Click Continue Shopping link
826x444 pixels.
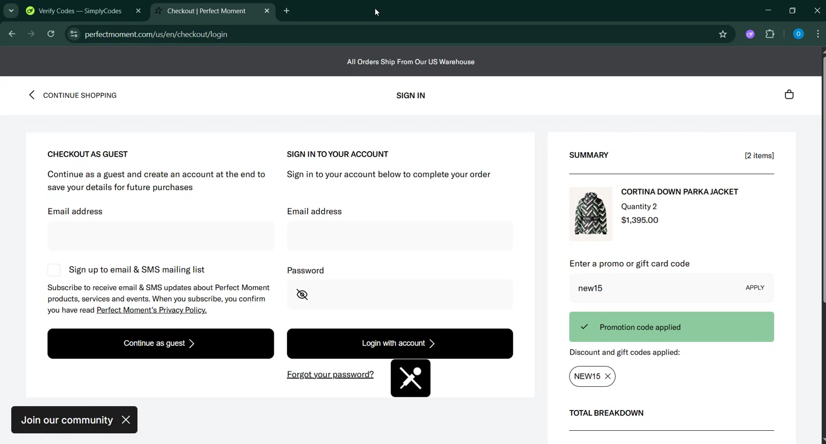coord(80,95)
